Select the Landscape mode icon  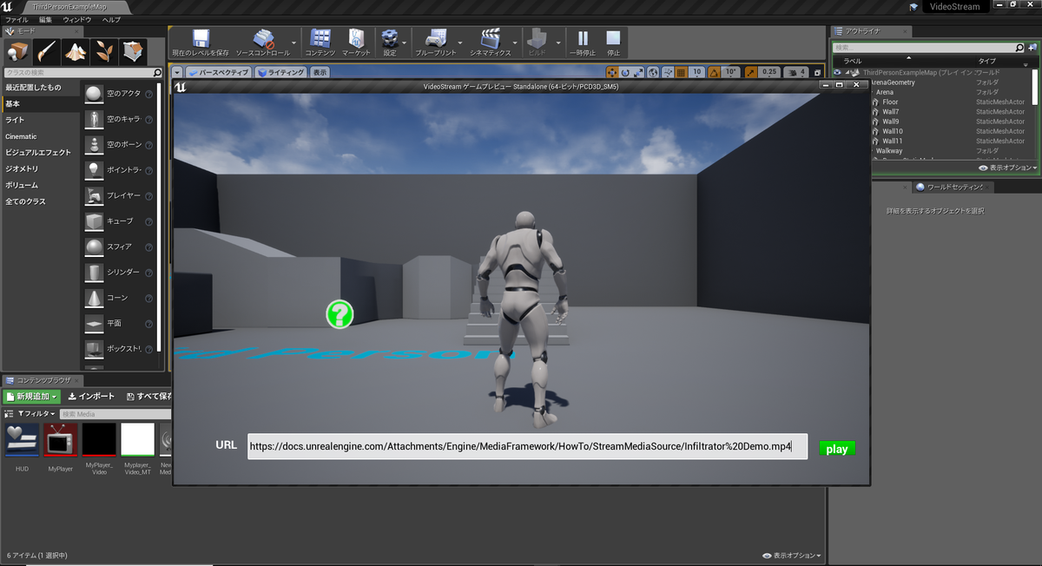tap(76, 51)
